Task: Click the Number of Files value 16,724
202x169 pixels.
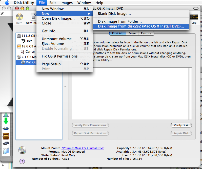Action: coord(137,159)
